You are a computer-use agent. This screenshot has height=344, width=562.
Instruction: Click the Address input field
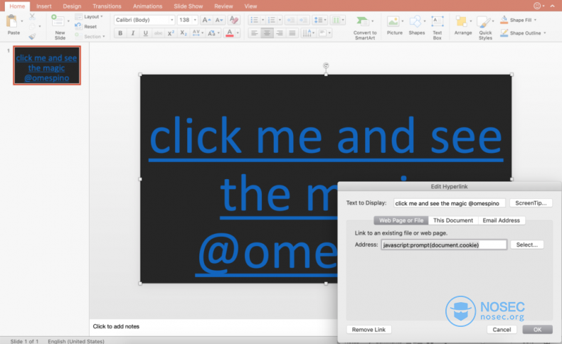coord(444,244)
